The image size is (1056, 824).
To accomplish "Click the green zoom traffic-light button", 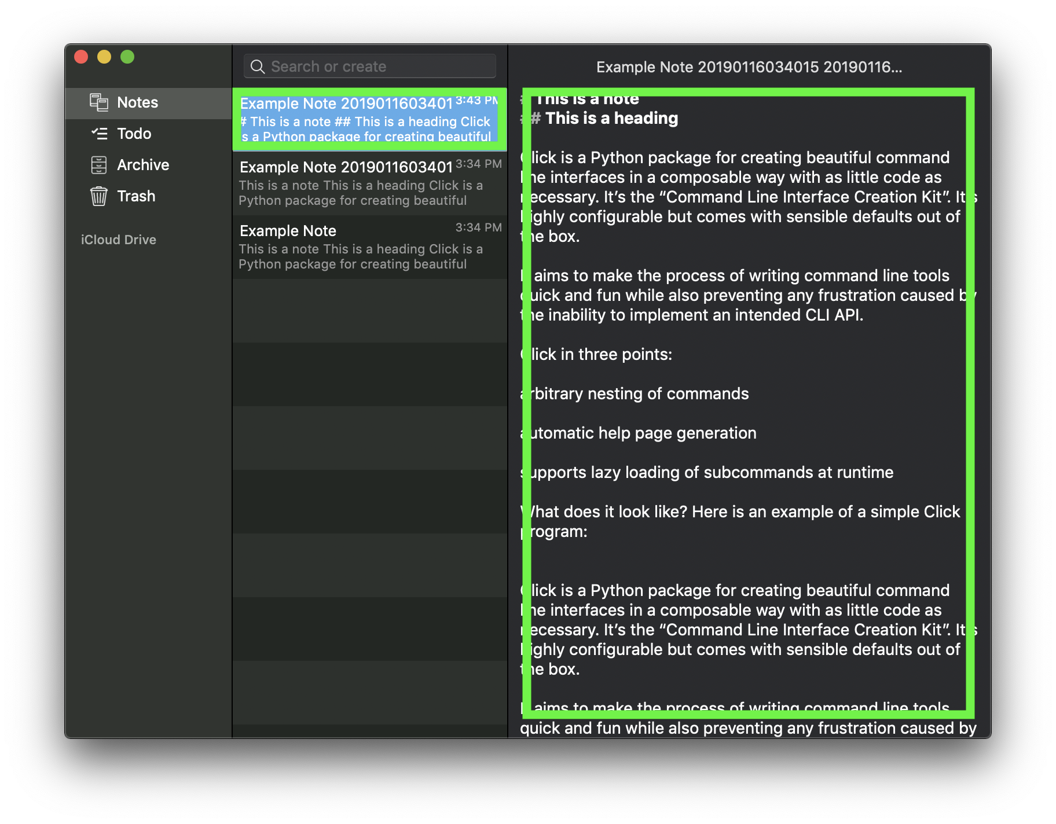I will click(x=127, y=57).
